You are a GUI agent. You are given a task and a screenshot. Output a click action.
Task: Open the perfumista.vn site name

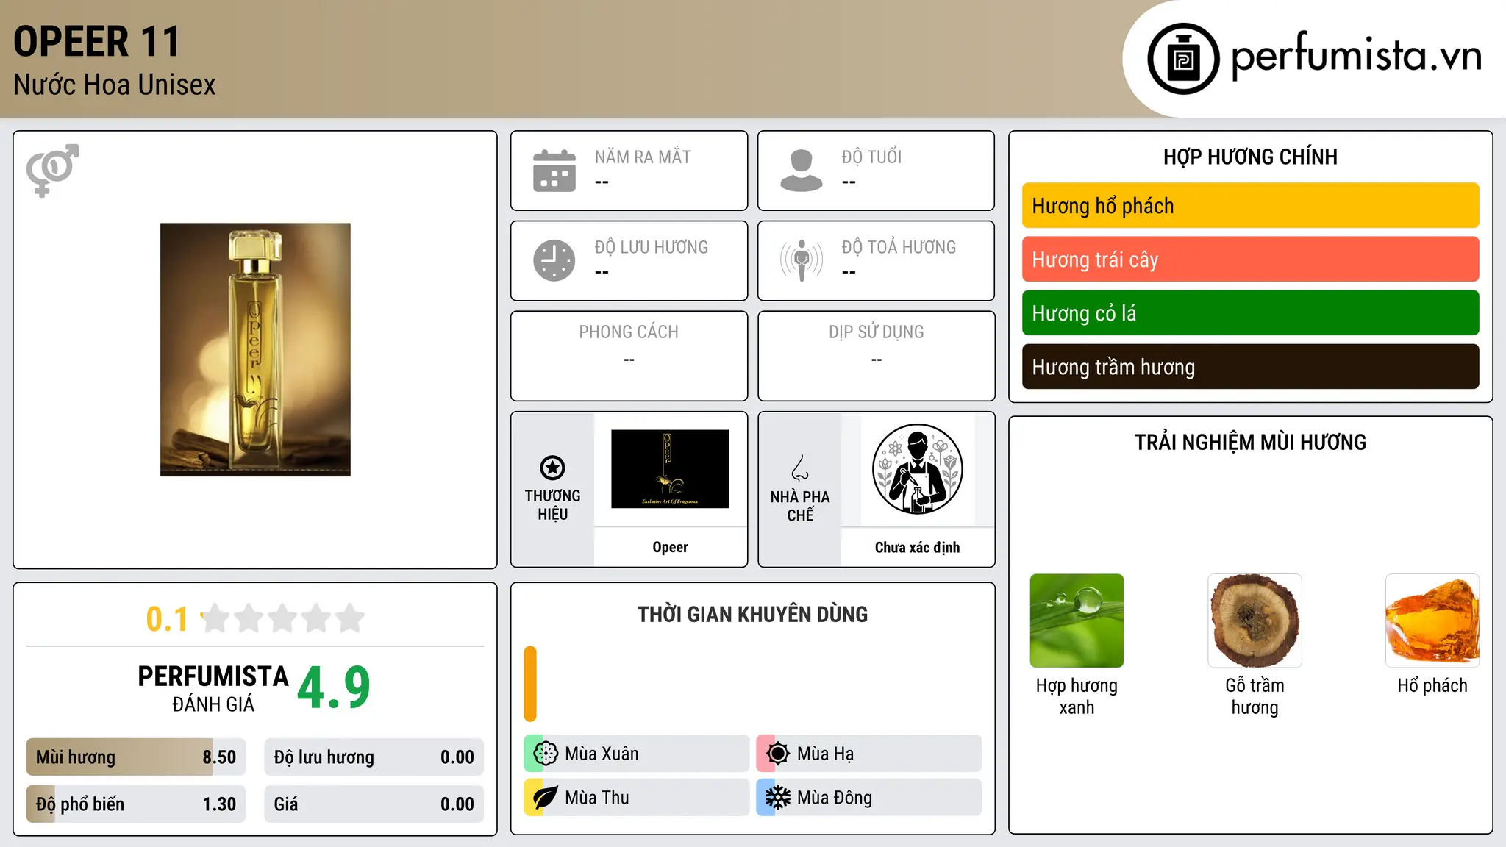click(x=1357, y=56)
